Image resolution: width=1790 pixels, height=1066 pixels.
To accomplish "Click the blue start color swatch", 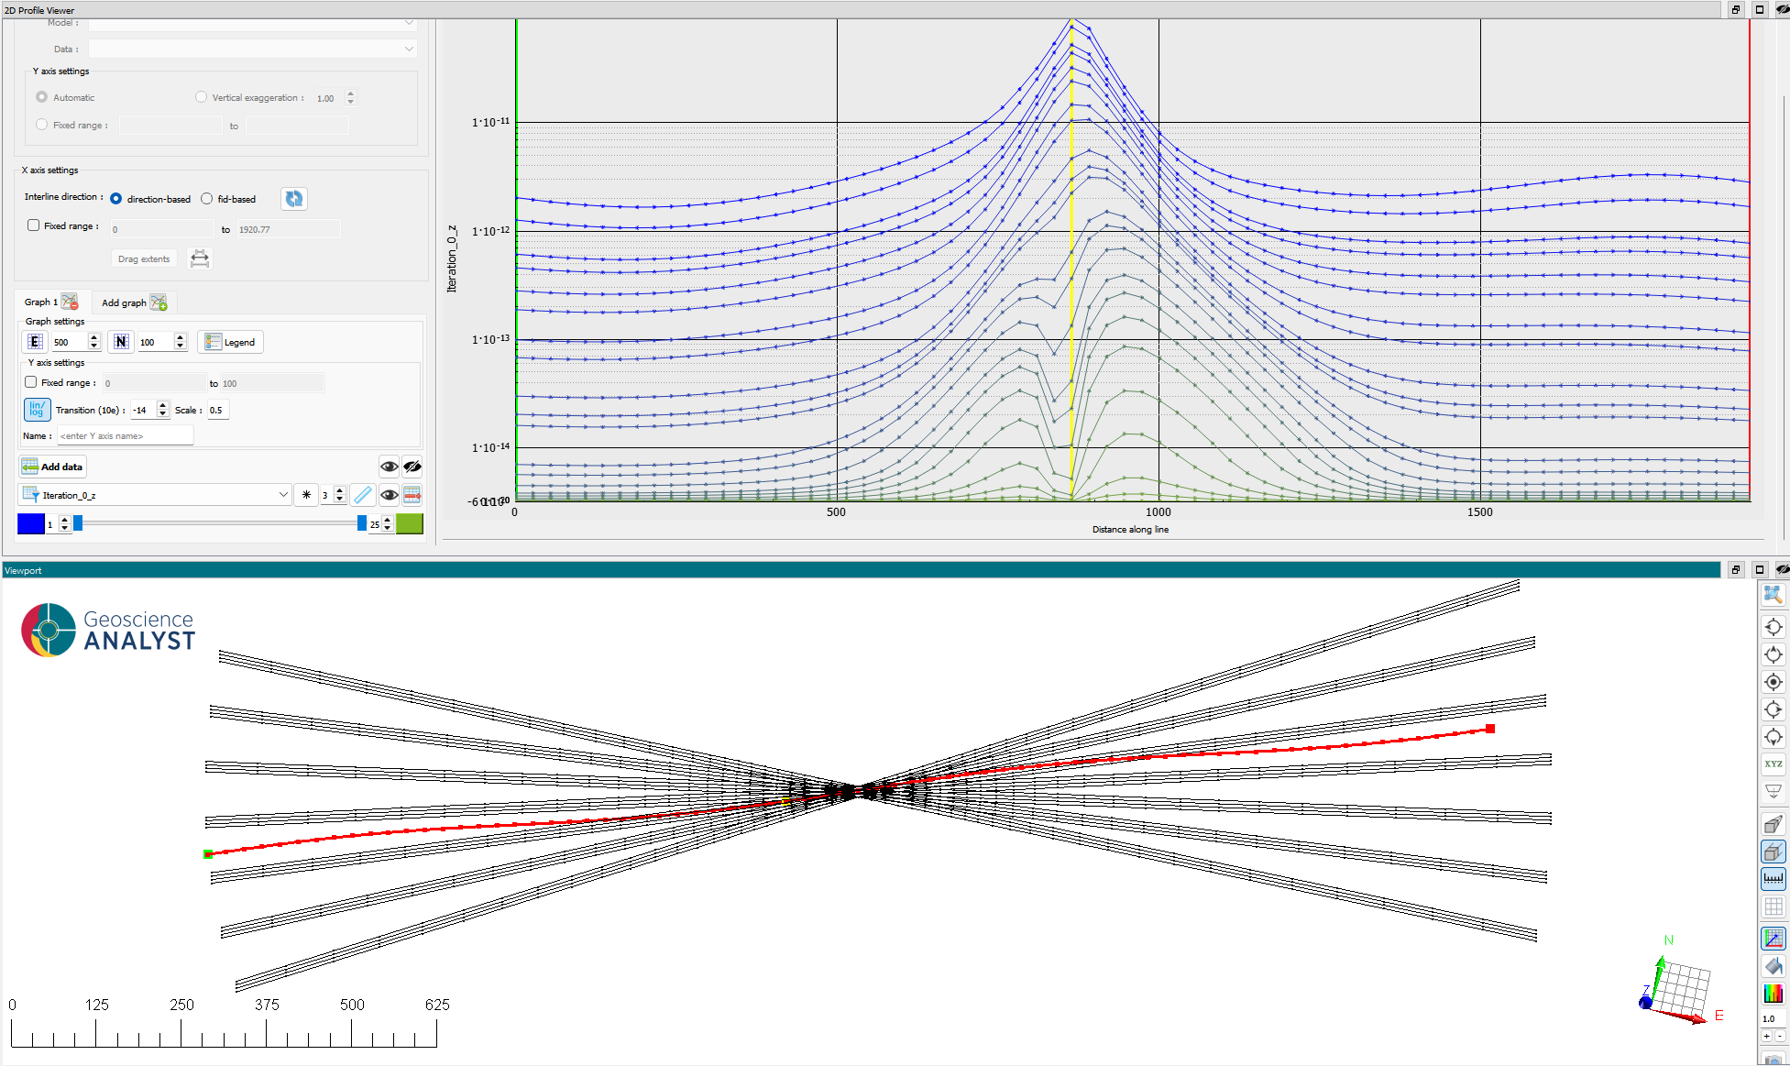I will pyautogui.click(x=30, y=524).
